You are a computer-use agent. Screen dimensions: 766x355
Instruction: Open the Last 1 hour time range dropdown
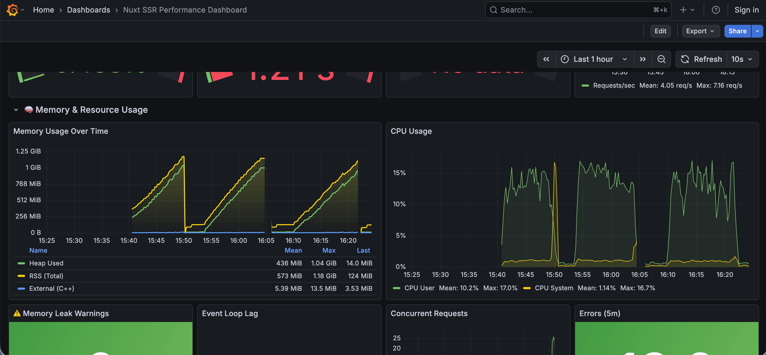click(593, 59)
